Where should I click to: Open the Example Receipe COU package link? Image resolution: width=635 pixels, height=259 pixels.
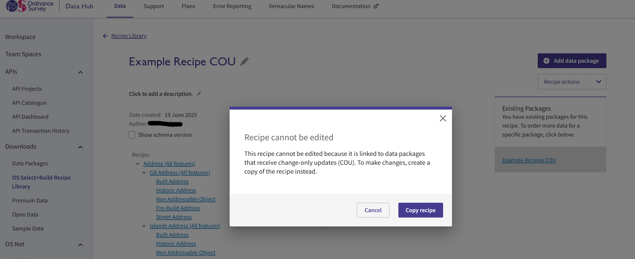[529, 160]
